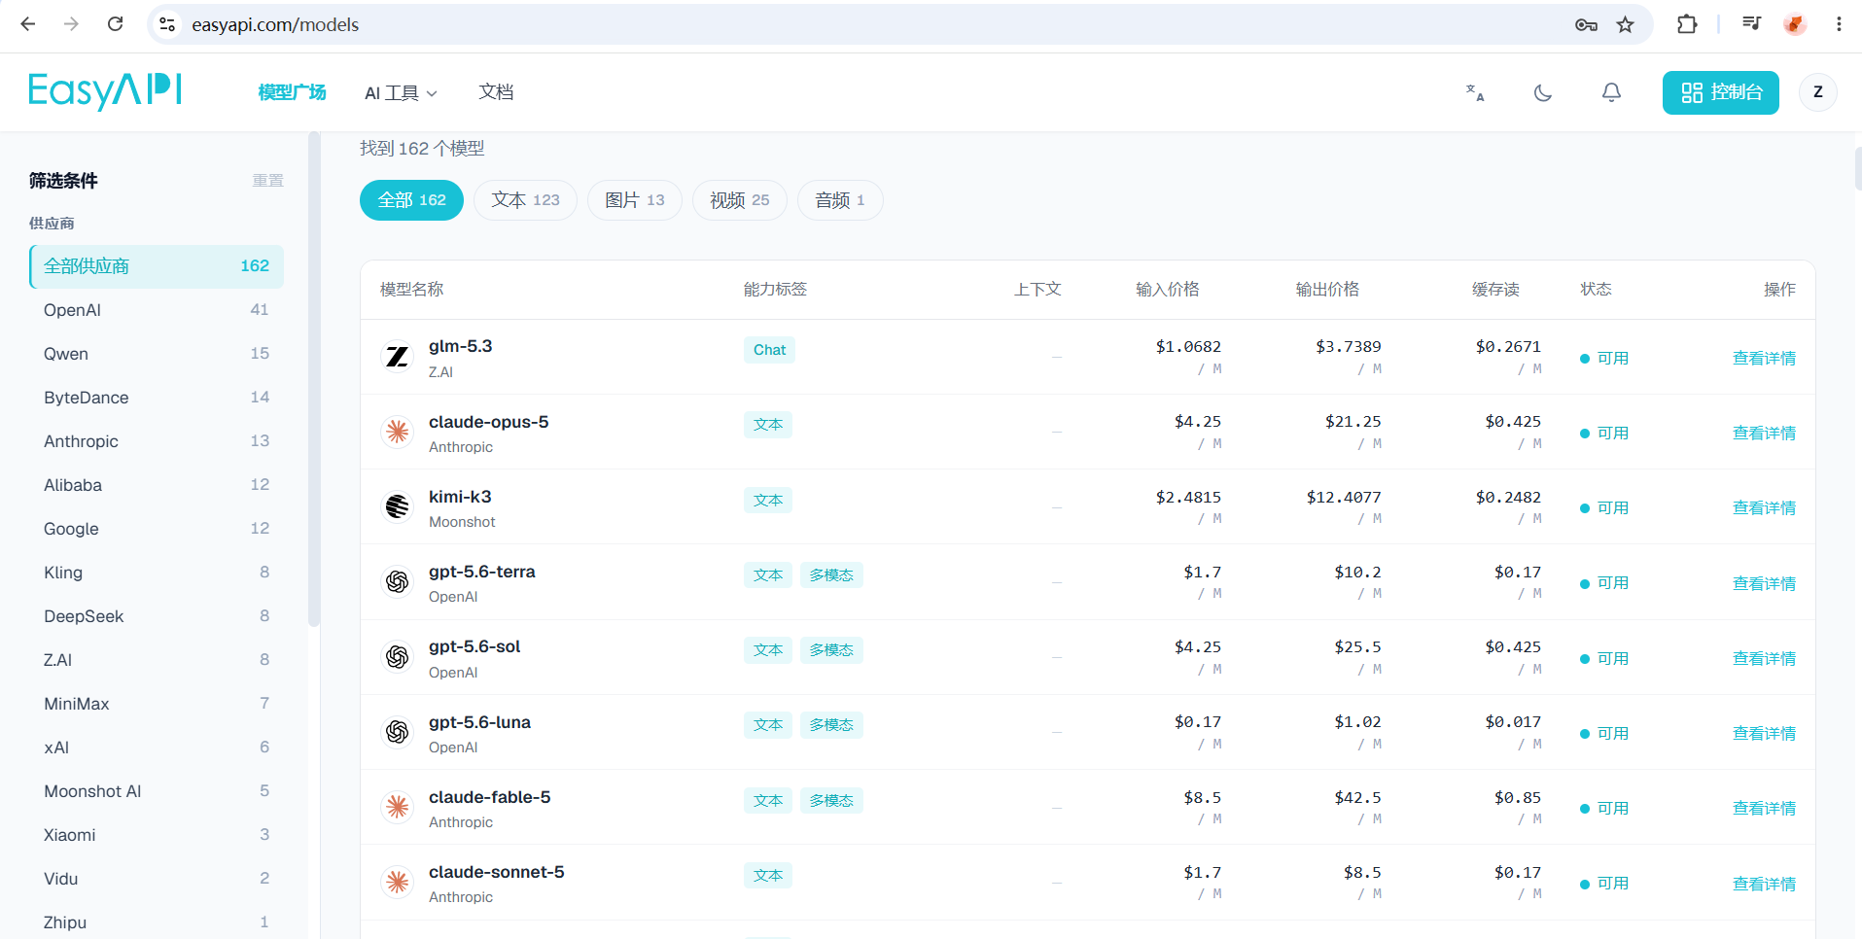Filter providers by ByteDance
Viewport: 1862px width, 939px height.
(x=157, y=398)
